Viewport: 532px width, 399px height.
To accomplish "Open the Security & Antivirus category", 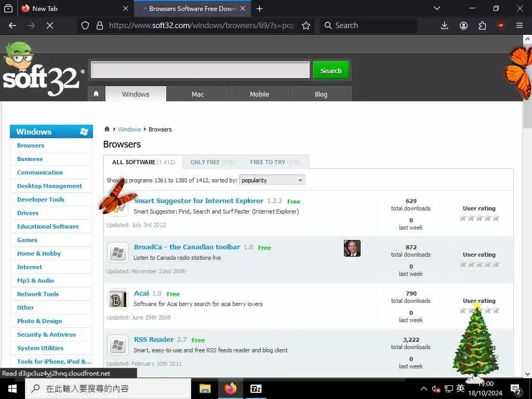I will (46, 335).
